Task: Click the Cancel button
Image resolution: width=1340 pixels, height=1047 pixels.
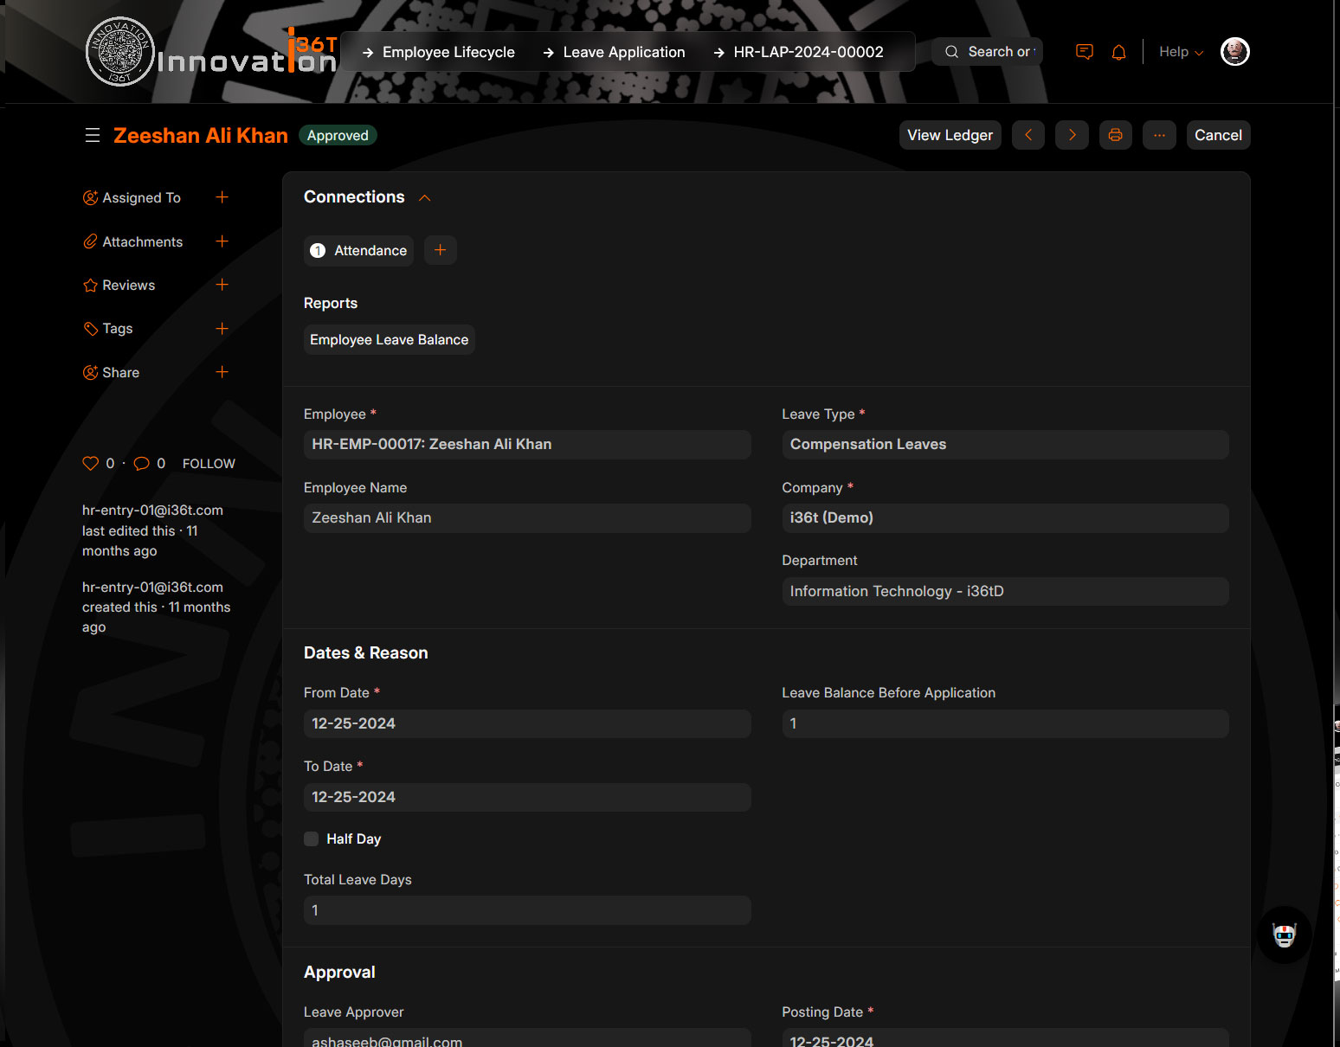Action: [1218, 135]
